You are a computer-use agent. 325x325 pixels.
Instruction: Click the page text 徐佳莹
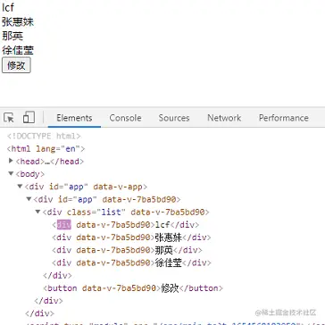[18, 50]
